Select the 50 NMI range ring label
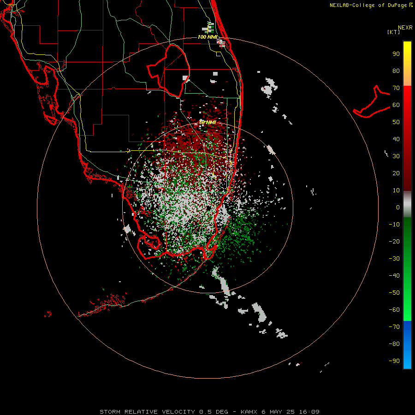The width and height of the screenshot is (415, 415). 207,122
